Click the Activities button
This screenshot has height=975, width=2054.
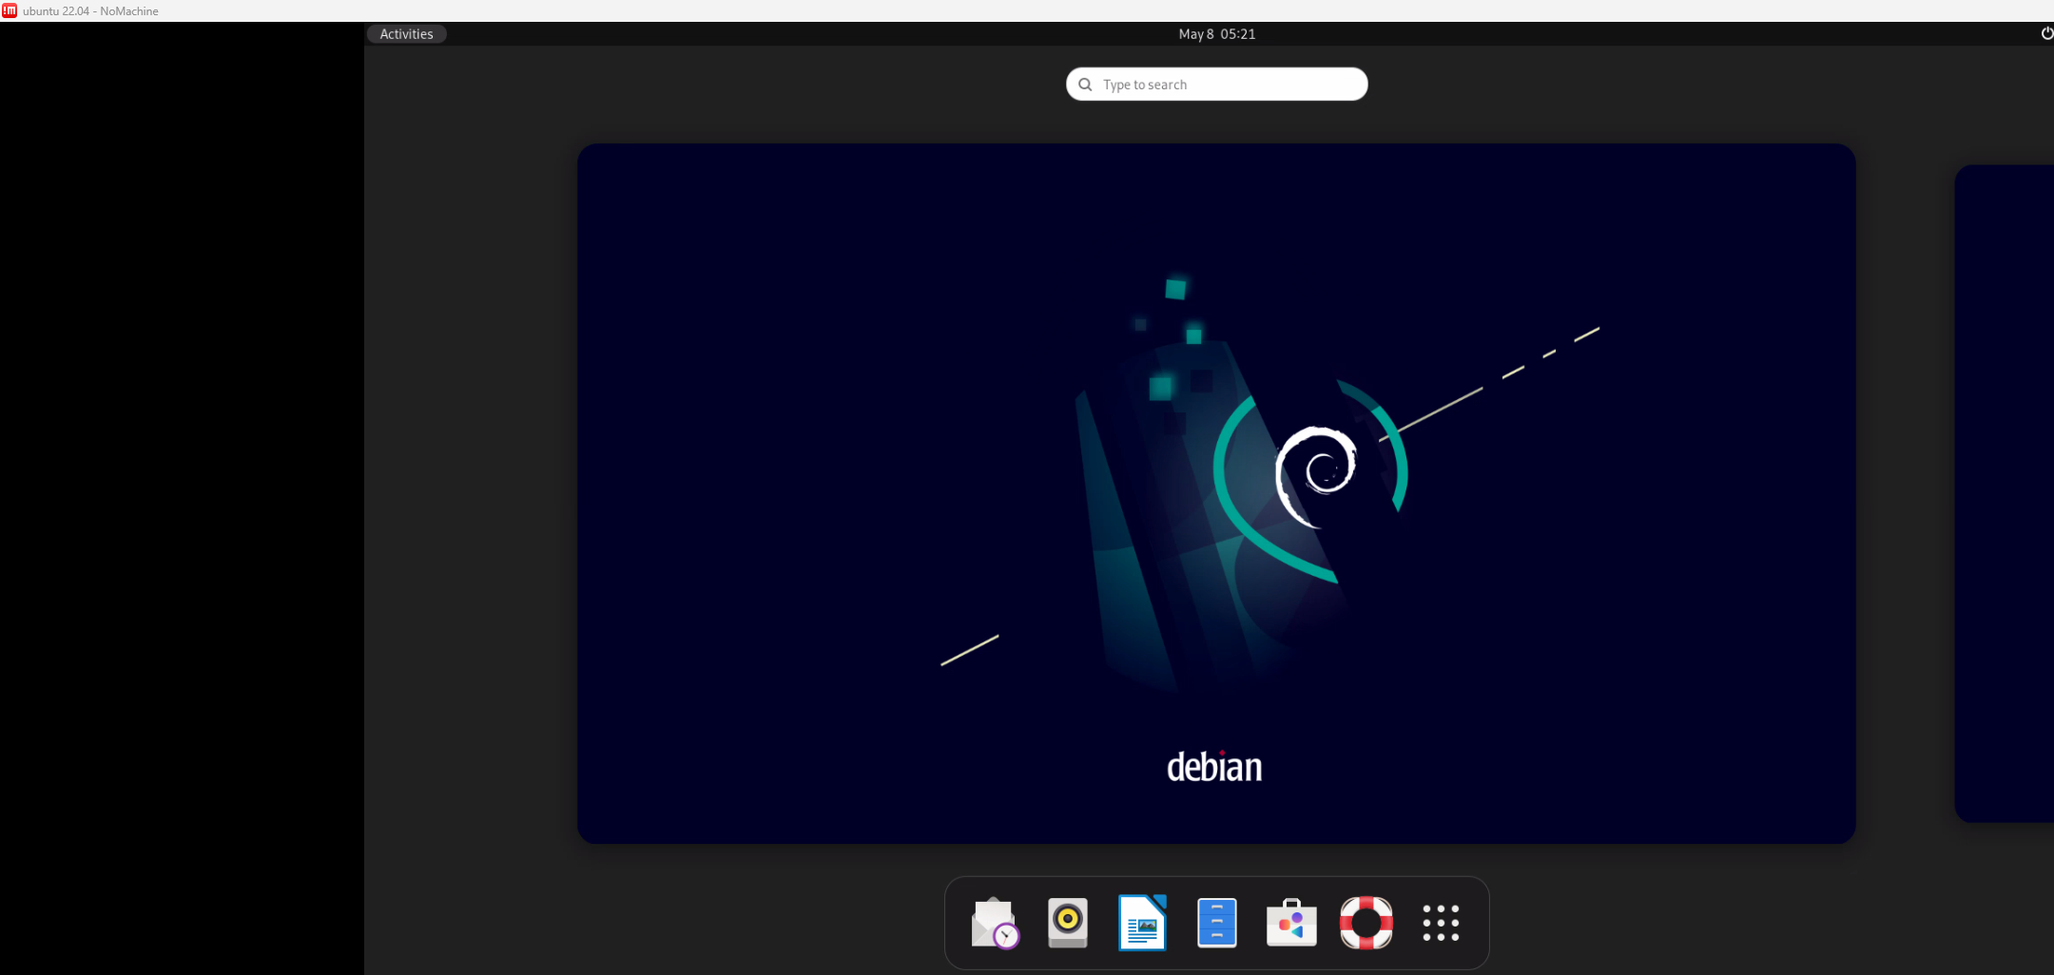406,33
